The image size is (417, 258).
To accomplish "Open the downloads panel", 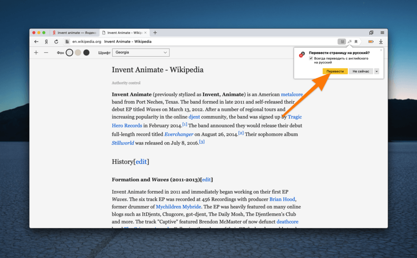I will click(x=381, y=42).
